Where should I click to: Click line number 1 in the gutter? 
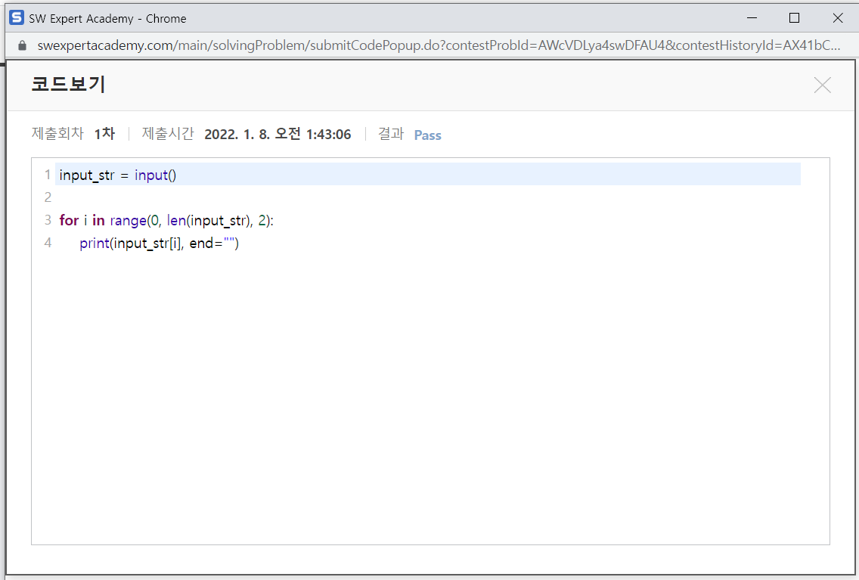[x=48, y=175]
